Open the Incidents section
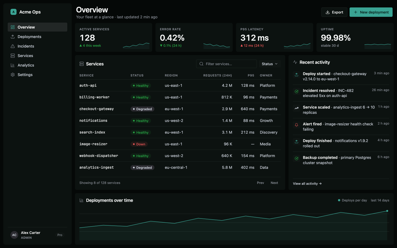The image size is (397, 248). [x=37, y=46]
